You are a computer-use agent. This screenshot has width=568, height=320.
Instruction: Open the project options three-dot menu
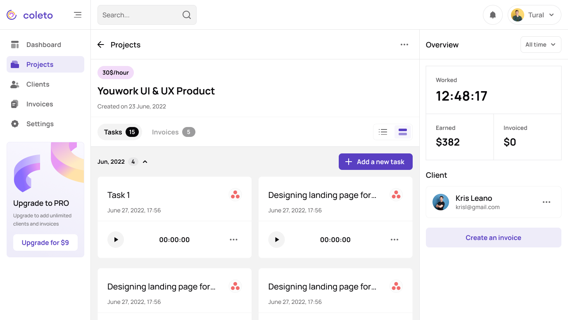click(404, 45)
